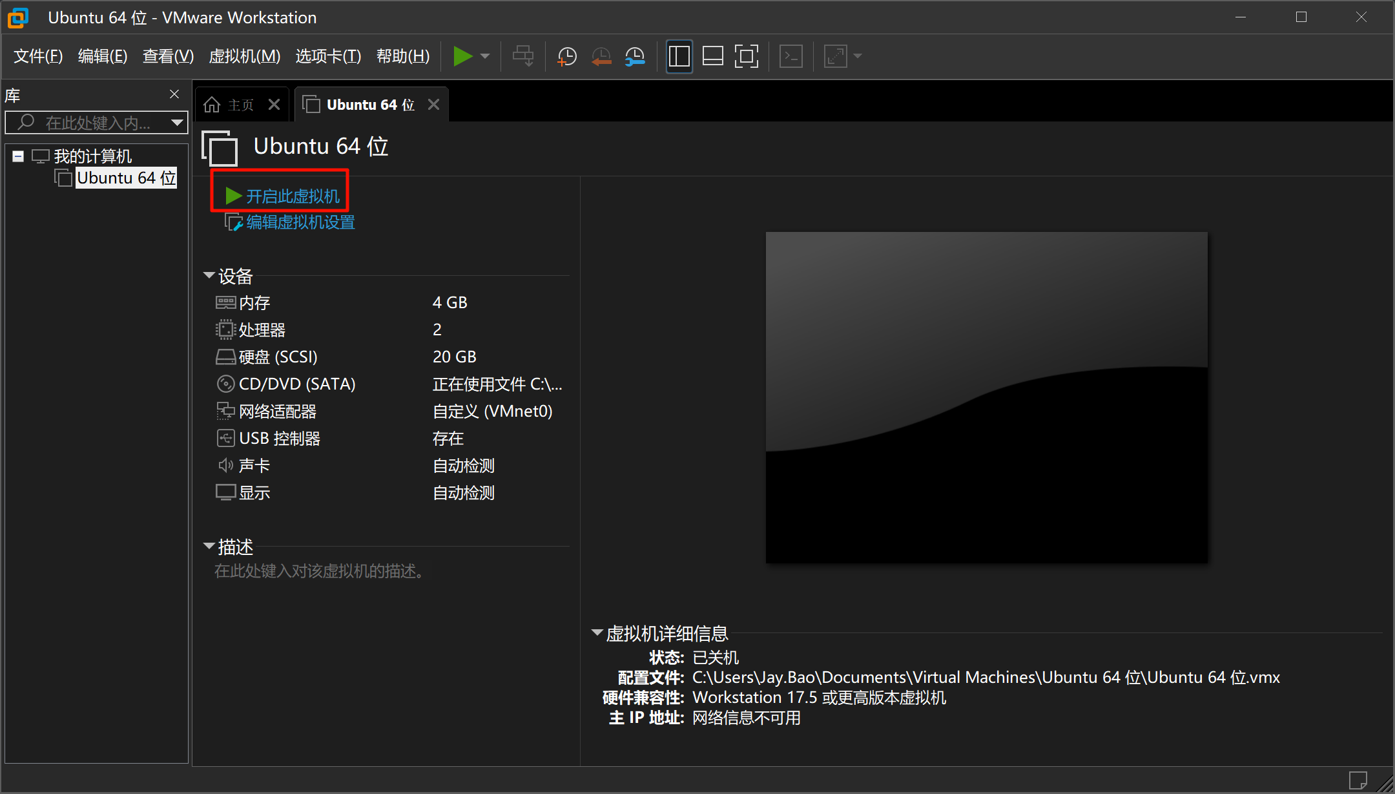Screen dimensions: 1395x794
Task: Collapse the 虚拟机详细信息 section
Action: (x=597, y=632)
